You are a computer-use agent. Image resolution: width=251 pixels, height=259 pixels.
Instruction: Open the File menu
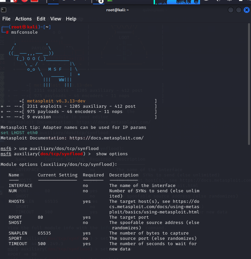[6, 19]
